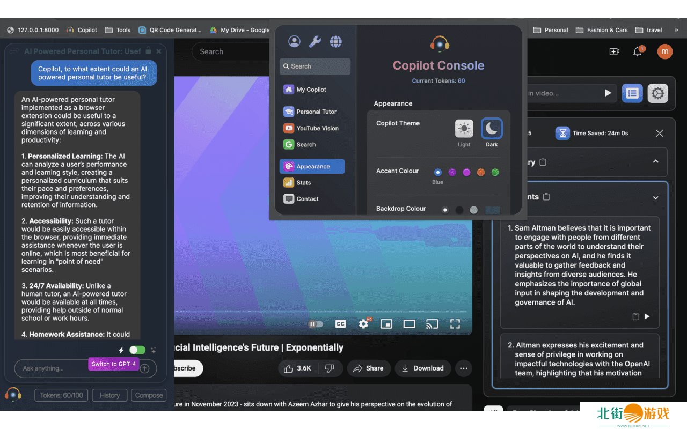Toggle the autoplay switch in video player

point(316,324)
